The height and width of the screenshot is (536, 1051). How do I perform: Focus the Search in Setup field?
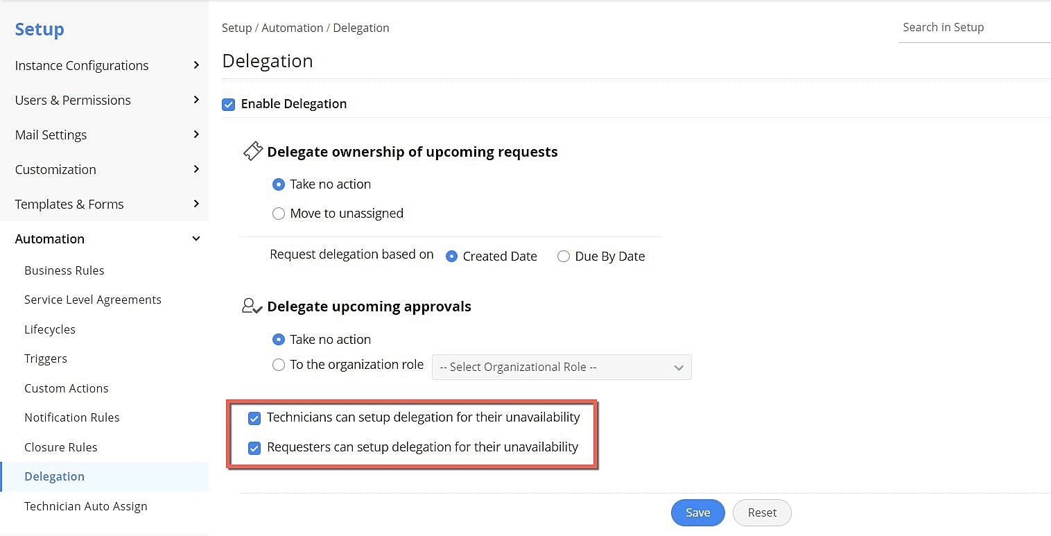(971, 28)
